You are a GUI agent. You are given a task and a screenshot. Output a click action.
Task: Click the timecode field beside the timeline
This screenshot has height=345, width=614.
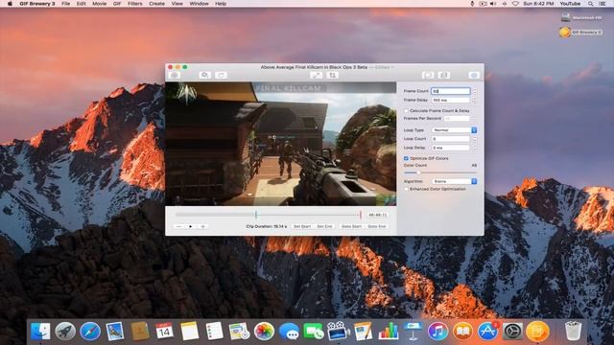pyautogui.click(x=378, y=215)
